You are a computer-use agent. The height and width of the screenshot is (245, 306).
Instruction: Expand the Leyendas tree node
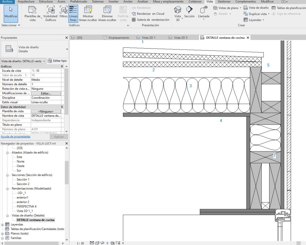(3, 225)
